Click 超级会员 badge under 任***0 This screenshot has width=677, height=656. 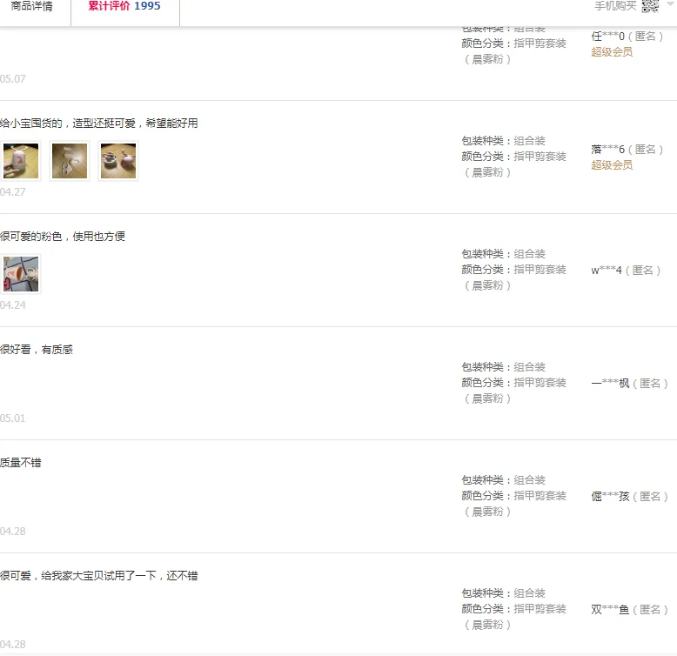(612, 52)
